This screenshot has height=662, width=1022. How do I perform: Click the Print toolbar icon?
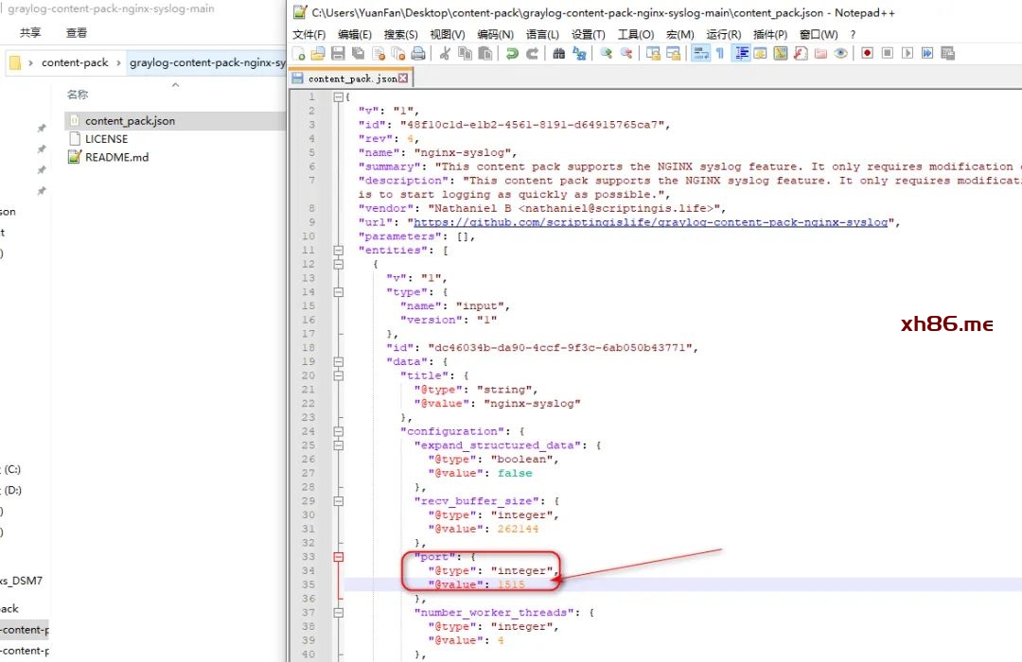pos(417,54)
